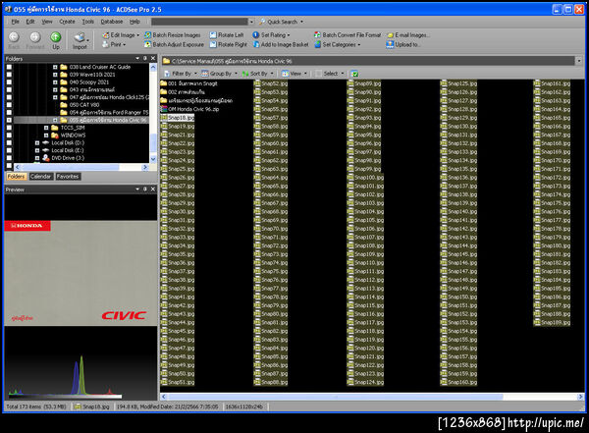Select file Snap19.jpg in file list
589x433 pixels.
point(181,127)
